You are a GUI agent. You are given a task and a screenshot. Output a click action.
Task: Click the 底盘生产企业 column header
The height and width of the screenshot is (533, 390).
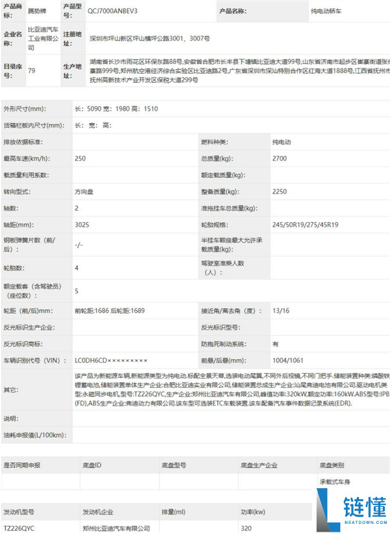259,465
